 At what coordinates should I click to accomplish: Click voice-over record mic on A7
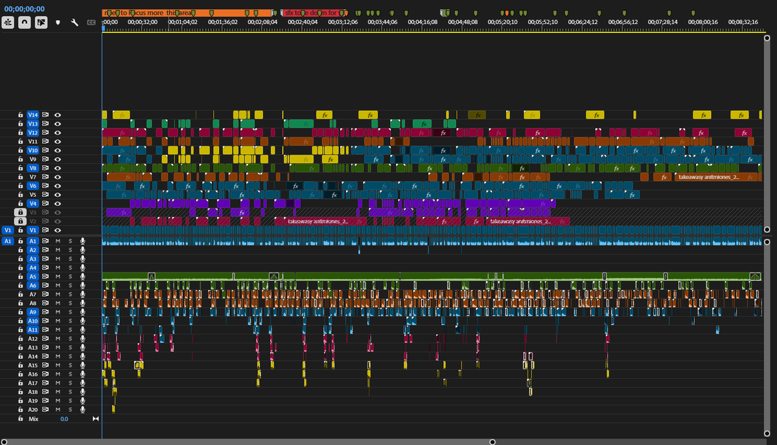[x=83, y=294]
